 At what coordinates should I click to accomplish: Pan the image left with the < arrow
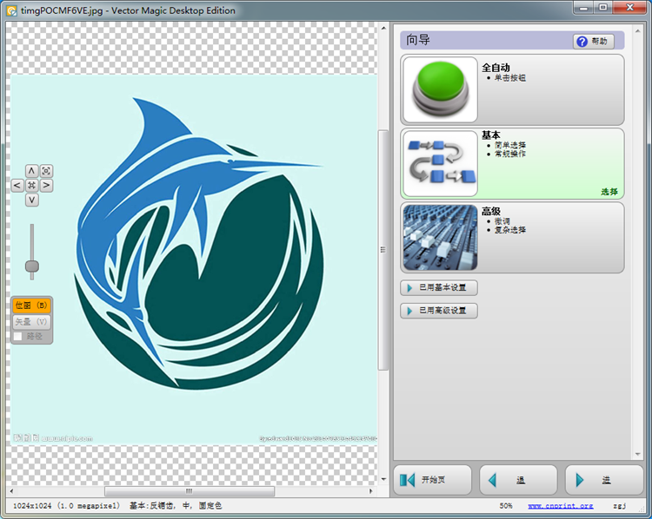click(17, 185)
